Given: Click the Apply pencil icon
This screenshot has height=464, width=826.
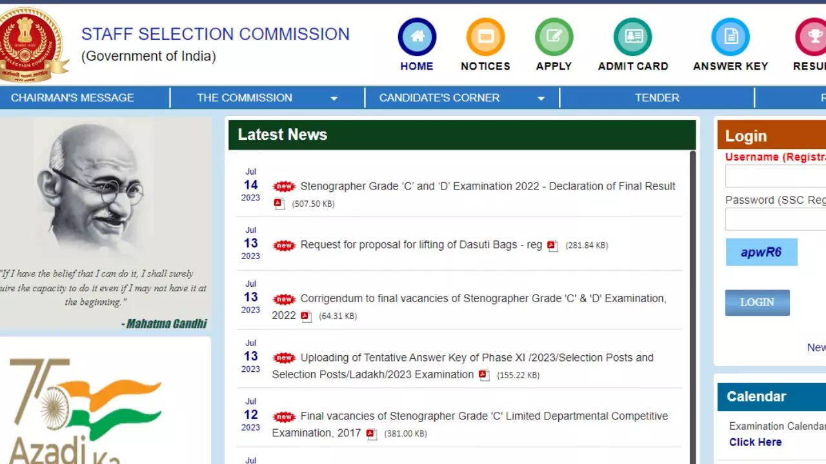Looking at the screenshot, I should [x=554, y=37].
